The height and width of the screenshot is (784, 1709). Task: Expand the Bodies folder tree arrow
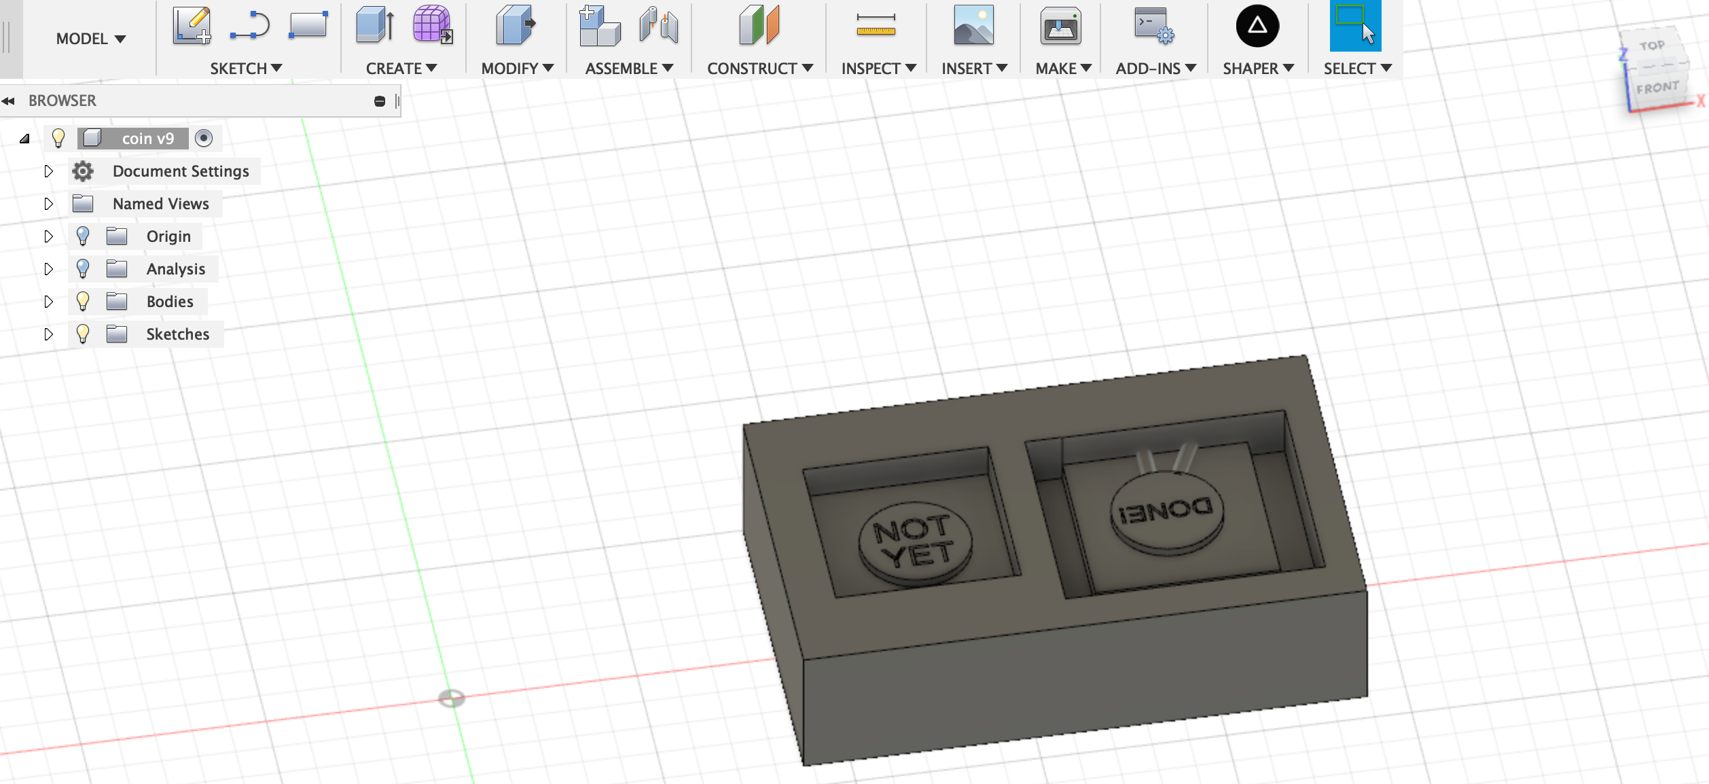[x=48, y=301]
